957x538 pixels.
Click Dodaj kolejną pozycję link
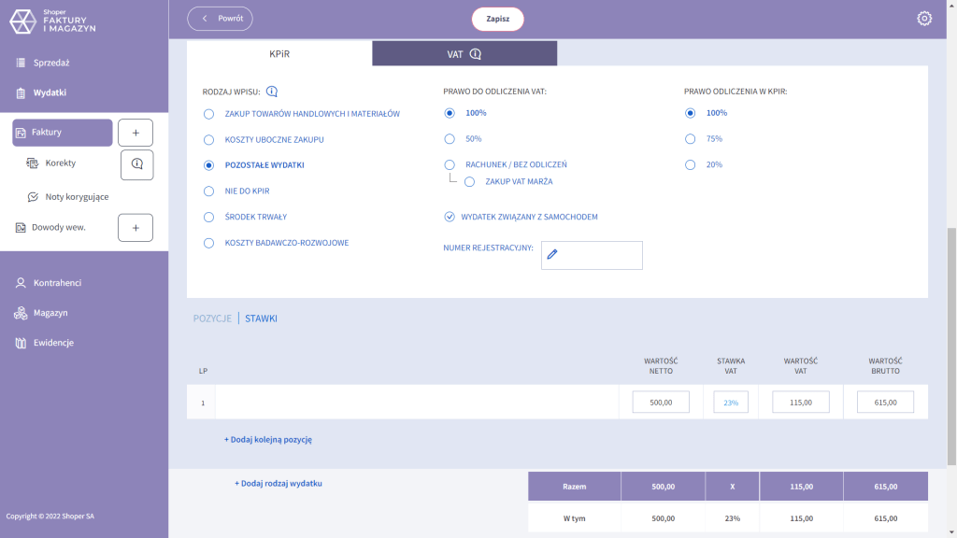pos(267,439)
